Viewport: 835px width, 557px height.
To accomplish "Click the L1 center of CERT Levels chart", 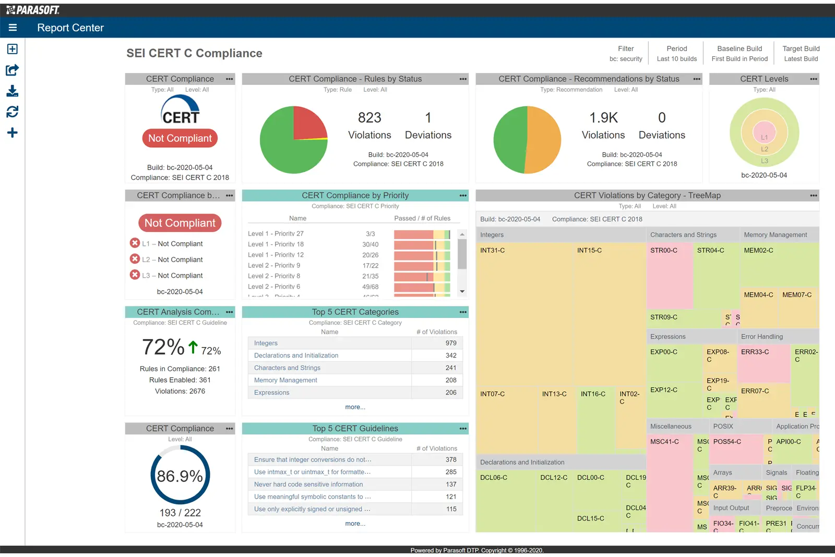I will click(764, 133).
